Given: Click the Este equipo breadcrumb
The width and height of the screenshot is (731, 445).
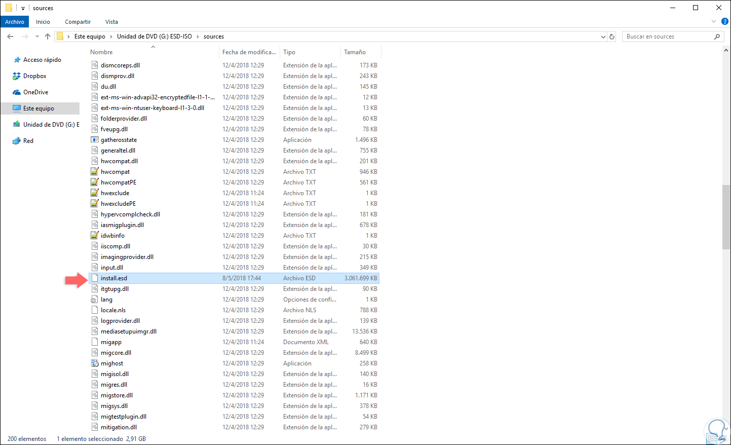Looking at the screenshot, I should tap(90, 36).
